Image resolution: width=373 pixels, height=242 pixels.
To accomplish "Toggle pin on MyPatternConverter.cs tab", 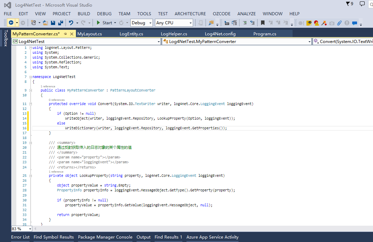I will (x=65, y=34).
